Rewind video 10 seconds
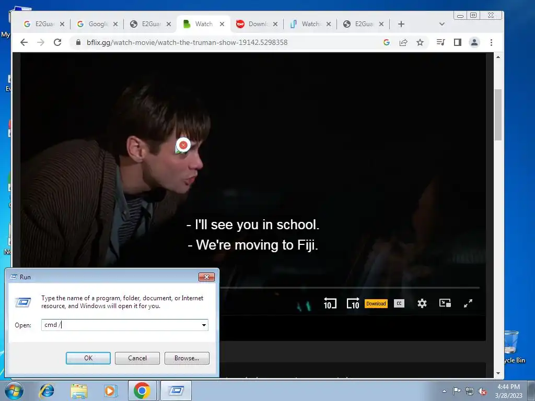Screen dimensions: 535x401 (x=330, y=303)
